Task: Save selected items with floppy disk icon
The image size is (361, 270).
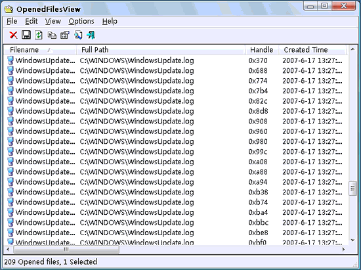Action: point(26,35)
